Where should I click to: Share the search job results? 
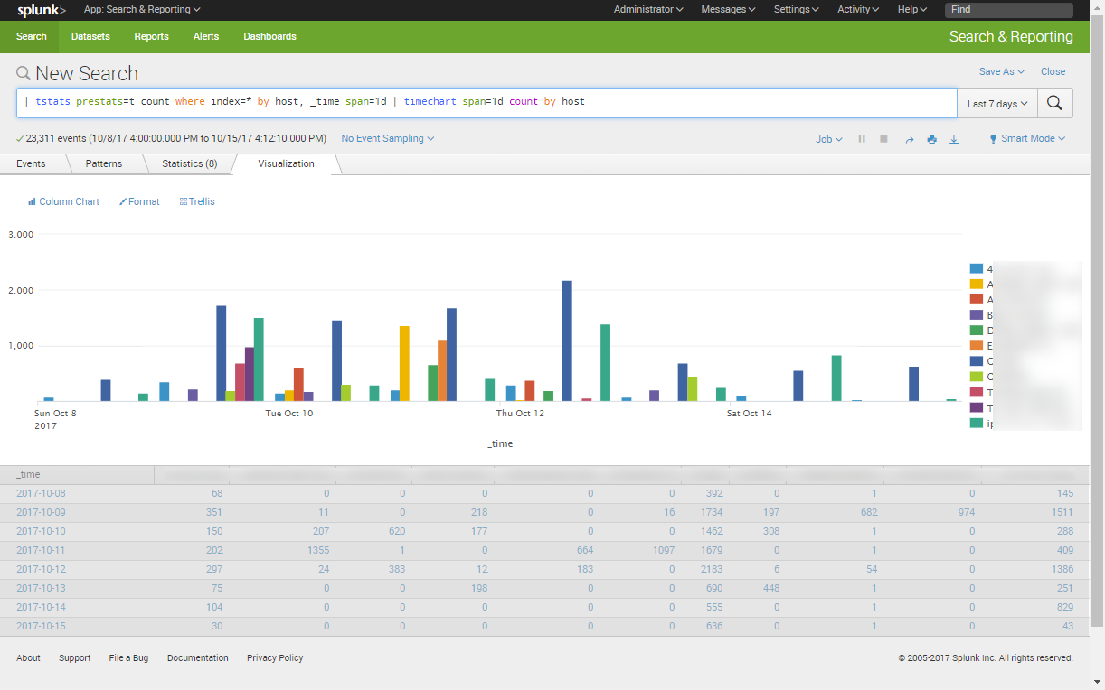[x=910, y=138]
